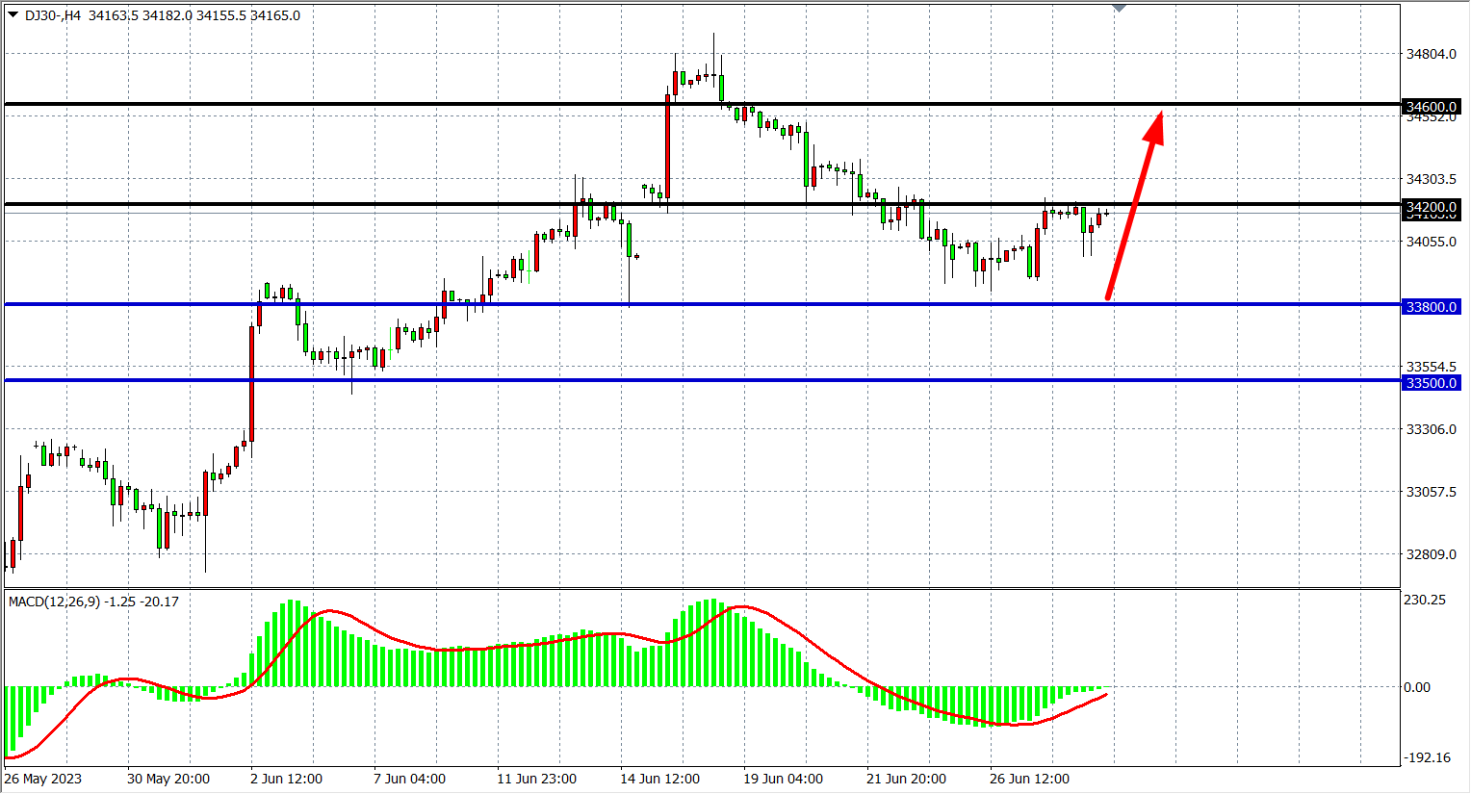Image resolution: width=1471 pixels, height=794 pixels.
Task: Click the 14 Jun 12:00 time label
Action: pos(659,779)
